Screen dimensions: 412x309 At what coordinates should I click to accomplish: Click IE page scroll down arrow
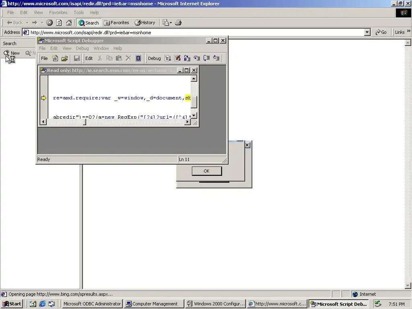pos(408,286)
